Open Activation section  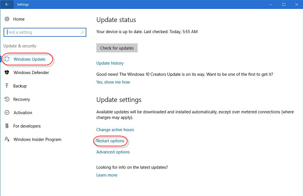[x=23, y=113]
